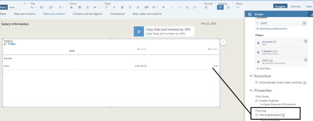Choose the Map, table and content template
The image size is (313, 121).
point(147,14)
